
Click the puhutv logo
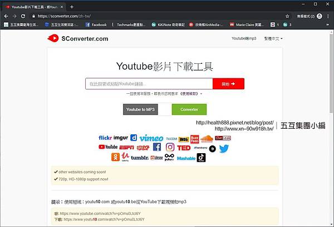(169, 158)
